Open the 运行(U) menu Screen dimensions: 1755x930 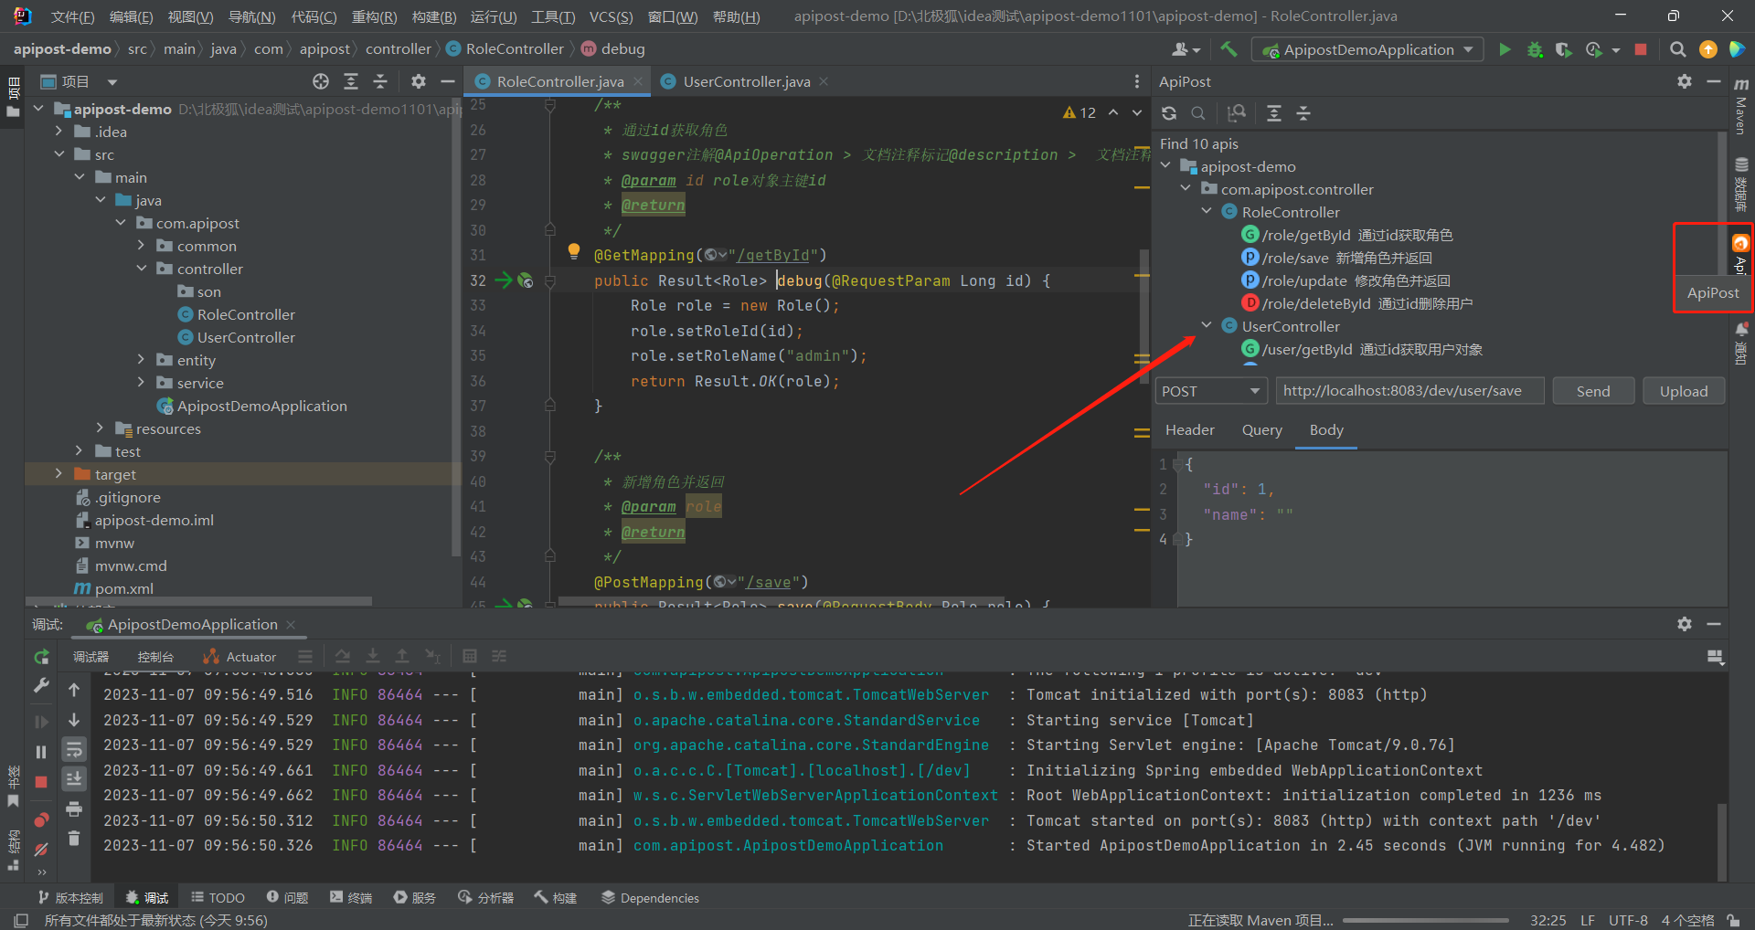(494, 16)
